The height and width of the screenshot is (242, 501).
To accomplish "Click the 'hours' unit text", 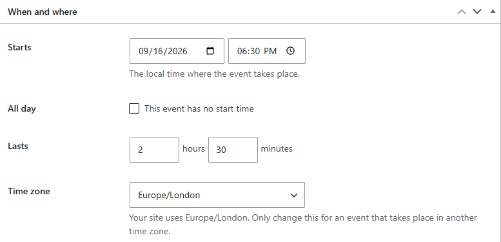I will [x=193, y=148].
